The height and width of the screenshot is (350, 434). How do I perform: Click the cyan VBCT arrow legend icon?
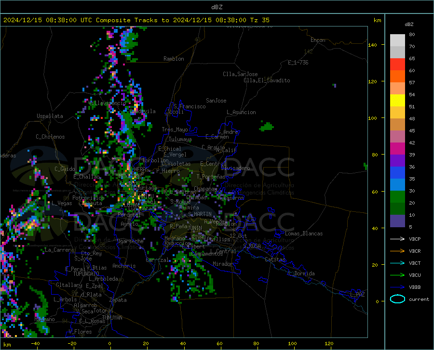click(x=397, y=263)
